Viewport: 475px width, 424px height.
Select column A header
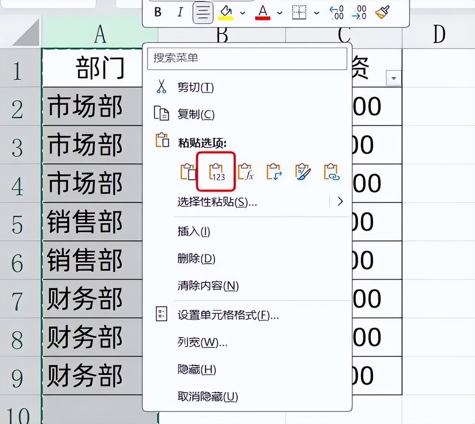(99, 34)
